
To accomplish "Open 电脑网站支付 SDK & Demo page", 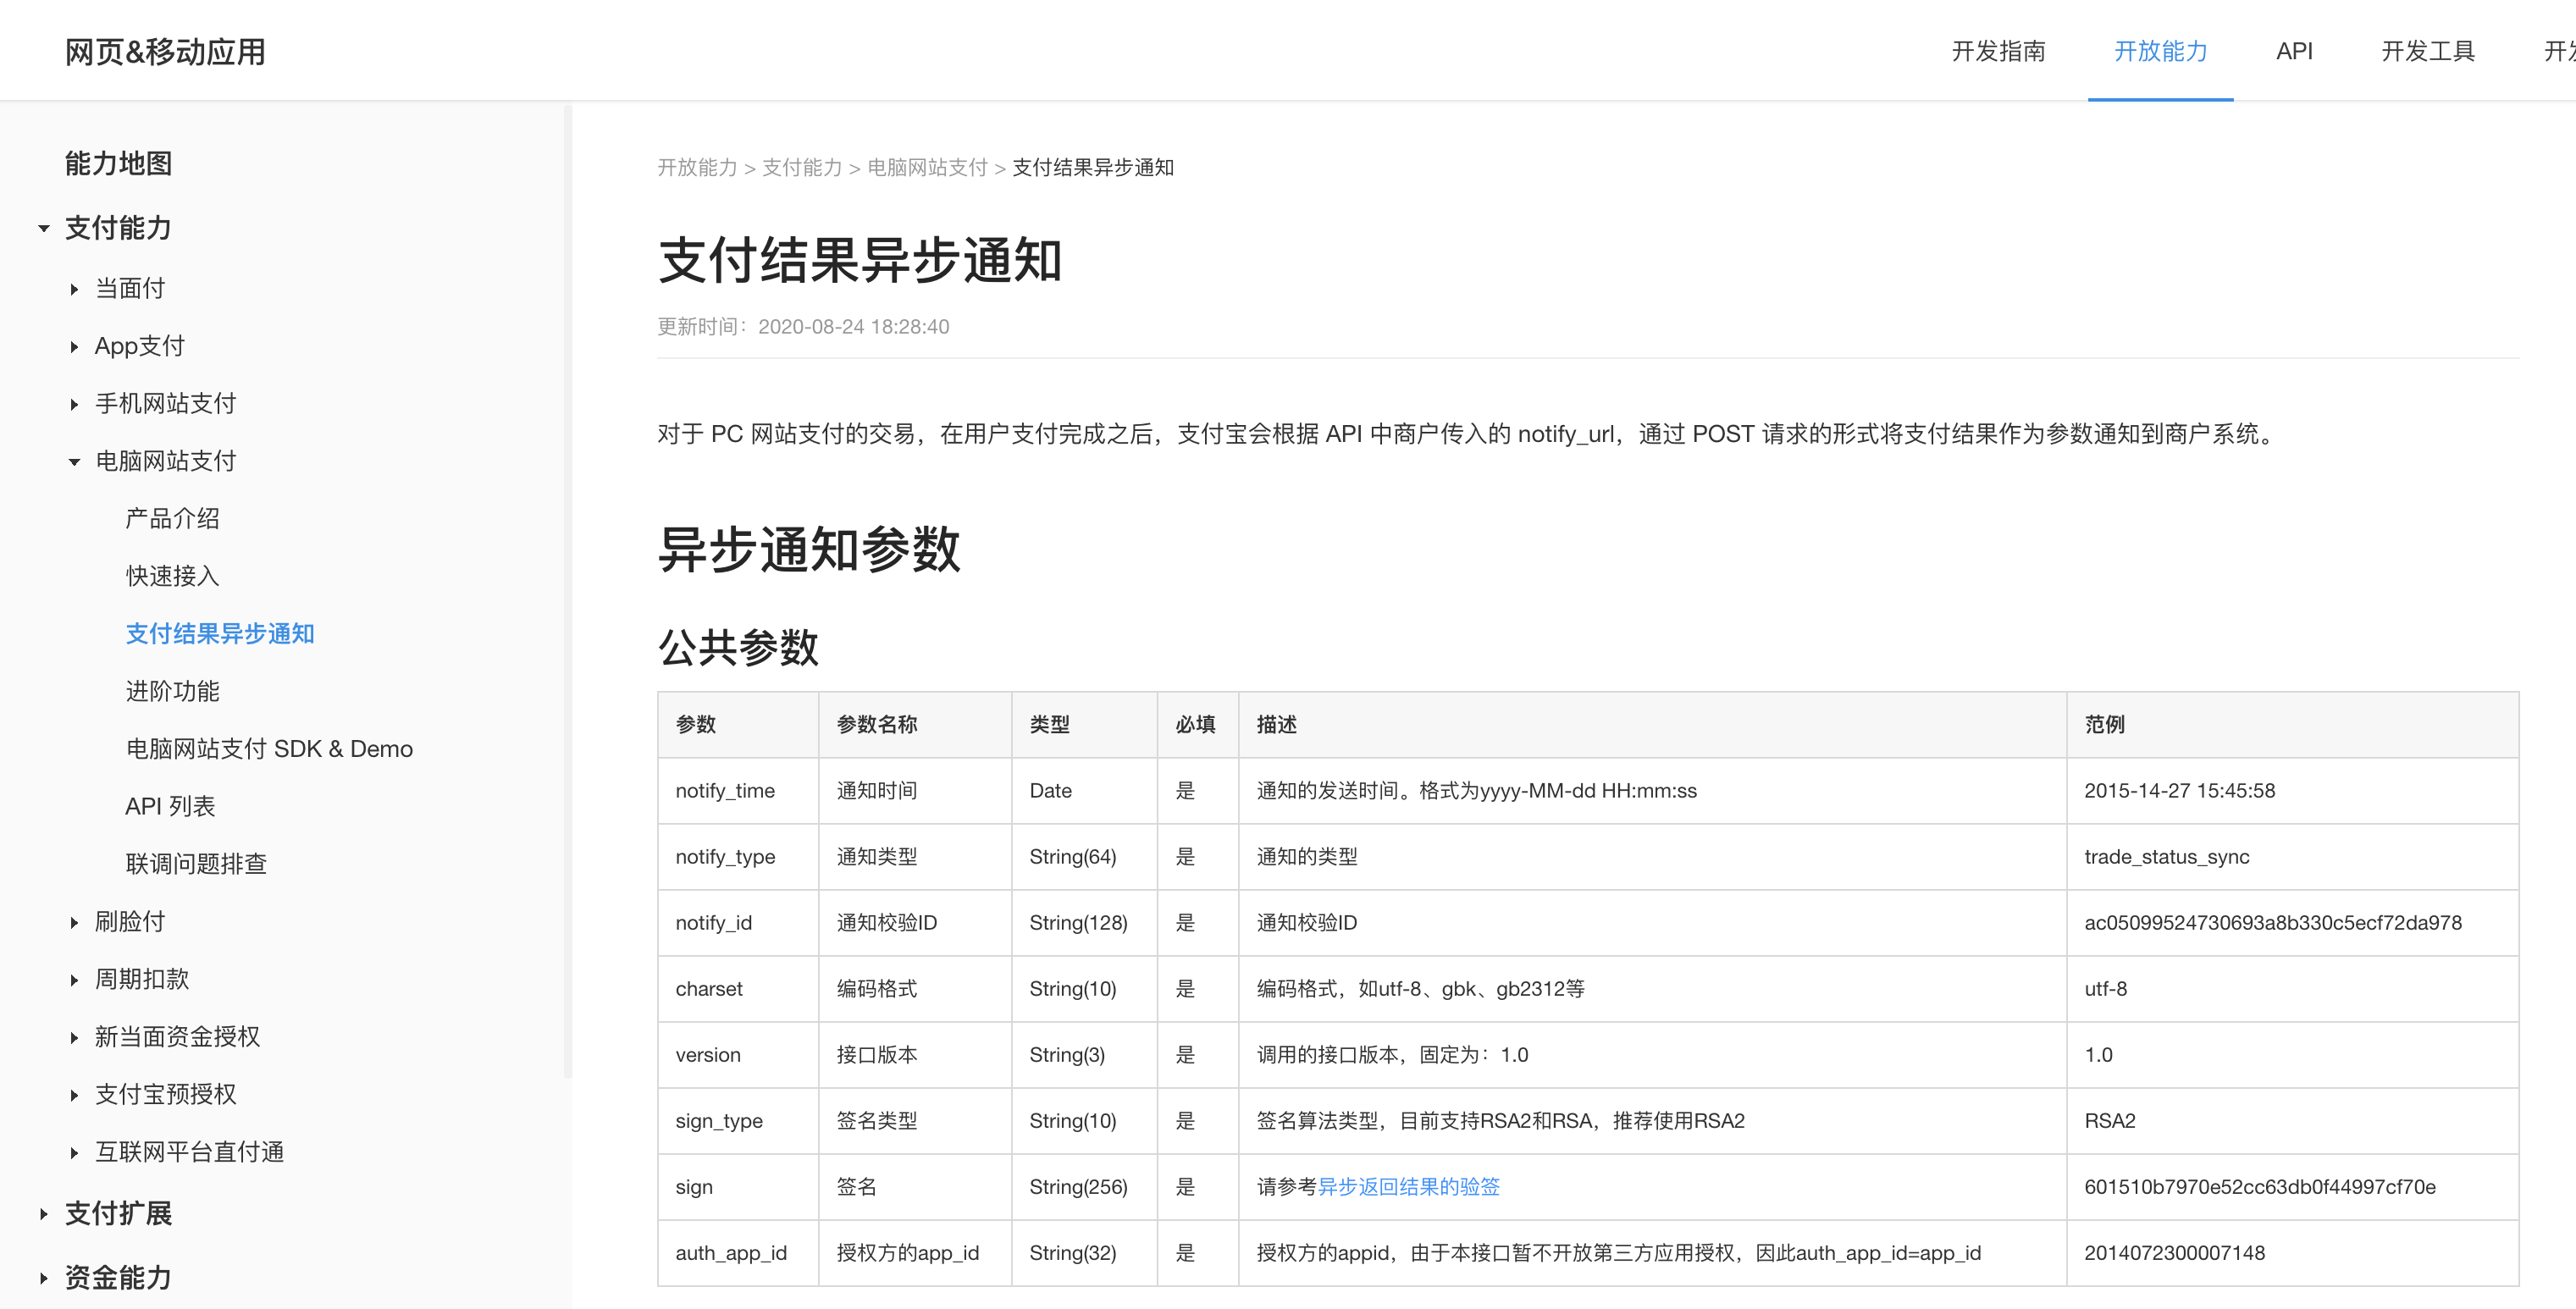I will (268, 749).
